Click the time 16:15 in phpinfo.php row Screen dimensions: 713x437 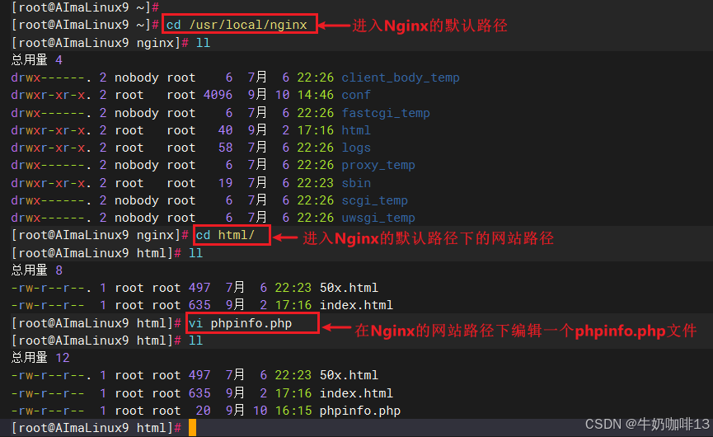pyautogui.click(x=293, y=411)
